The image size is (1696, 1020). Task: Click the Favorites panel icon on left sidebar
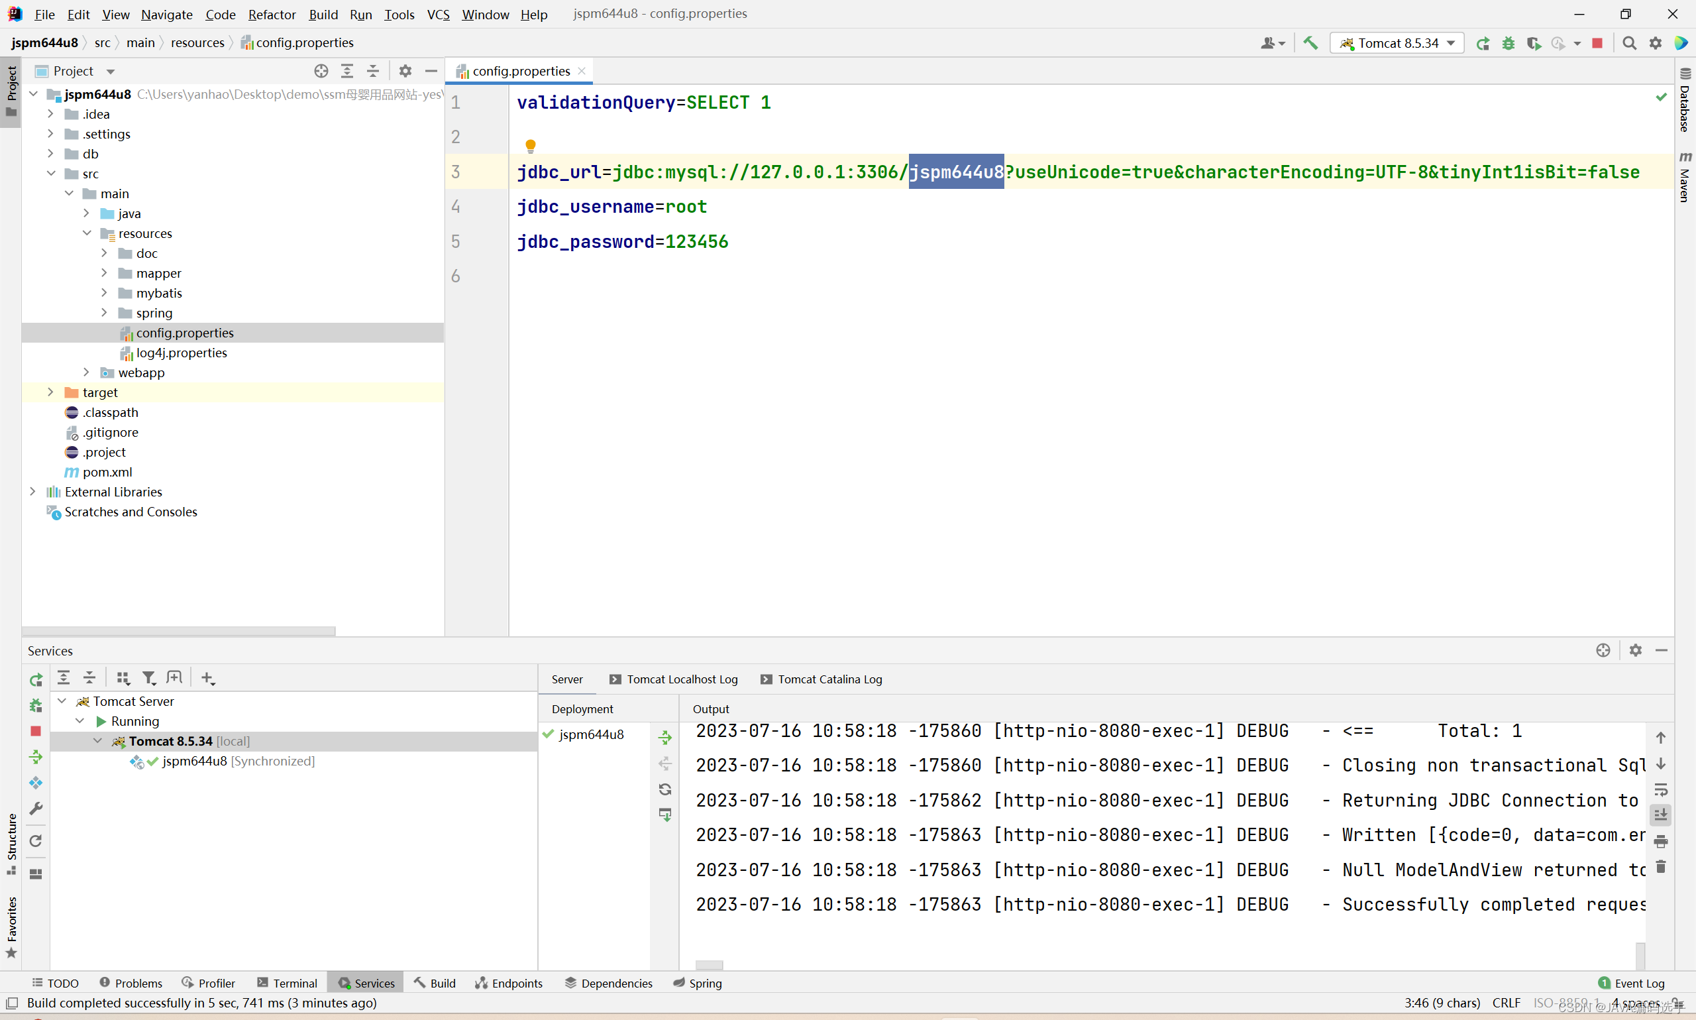[x=11, y=939]
